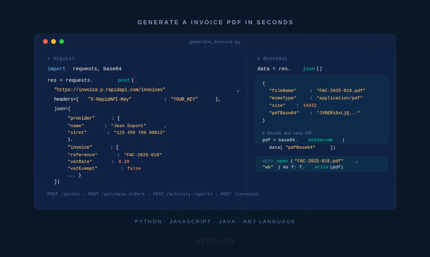Screen dimensions: 430x257
Task: Click 'POST /quotes' in the endpoint list
Action: (63, 194)
